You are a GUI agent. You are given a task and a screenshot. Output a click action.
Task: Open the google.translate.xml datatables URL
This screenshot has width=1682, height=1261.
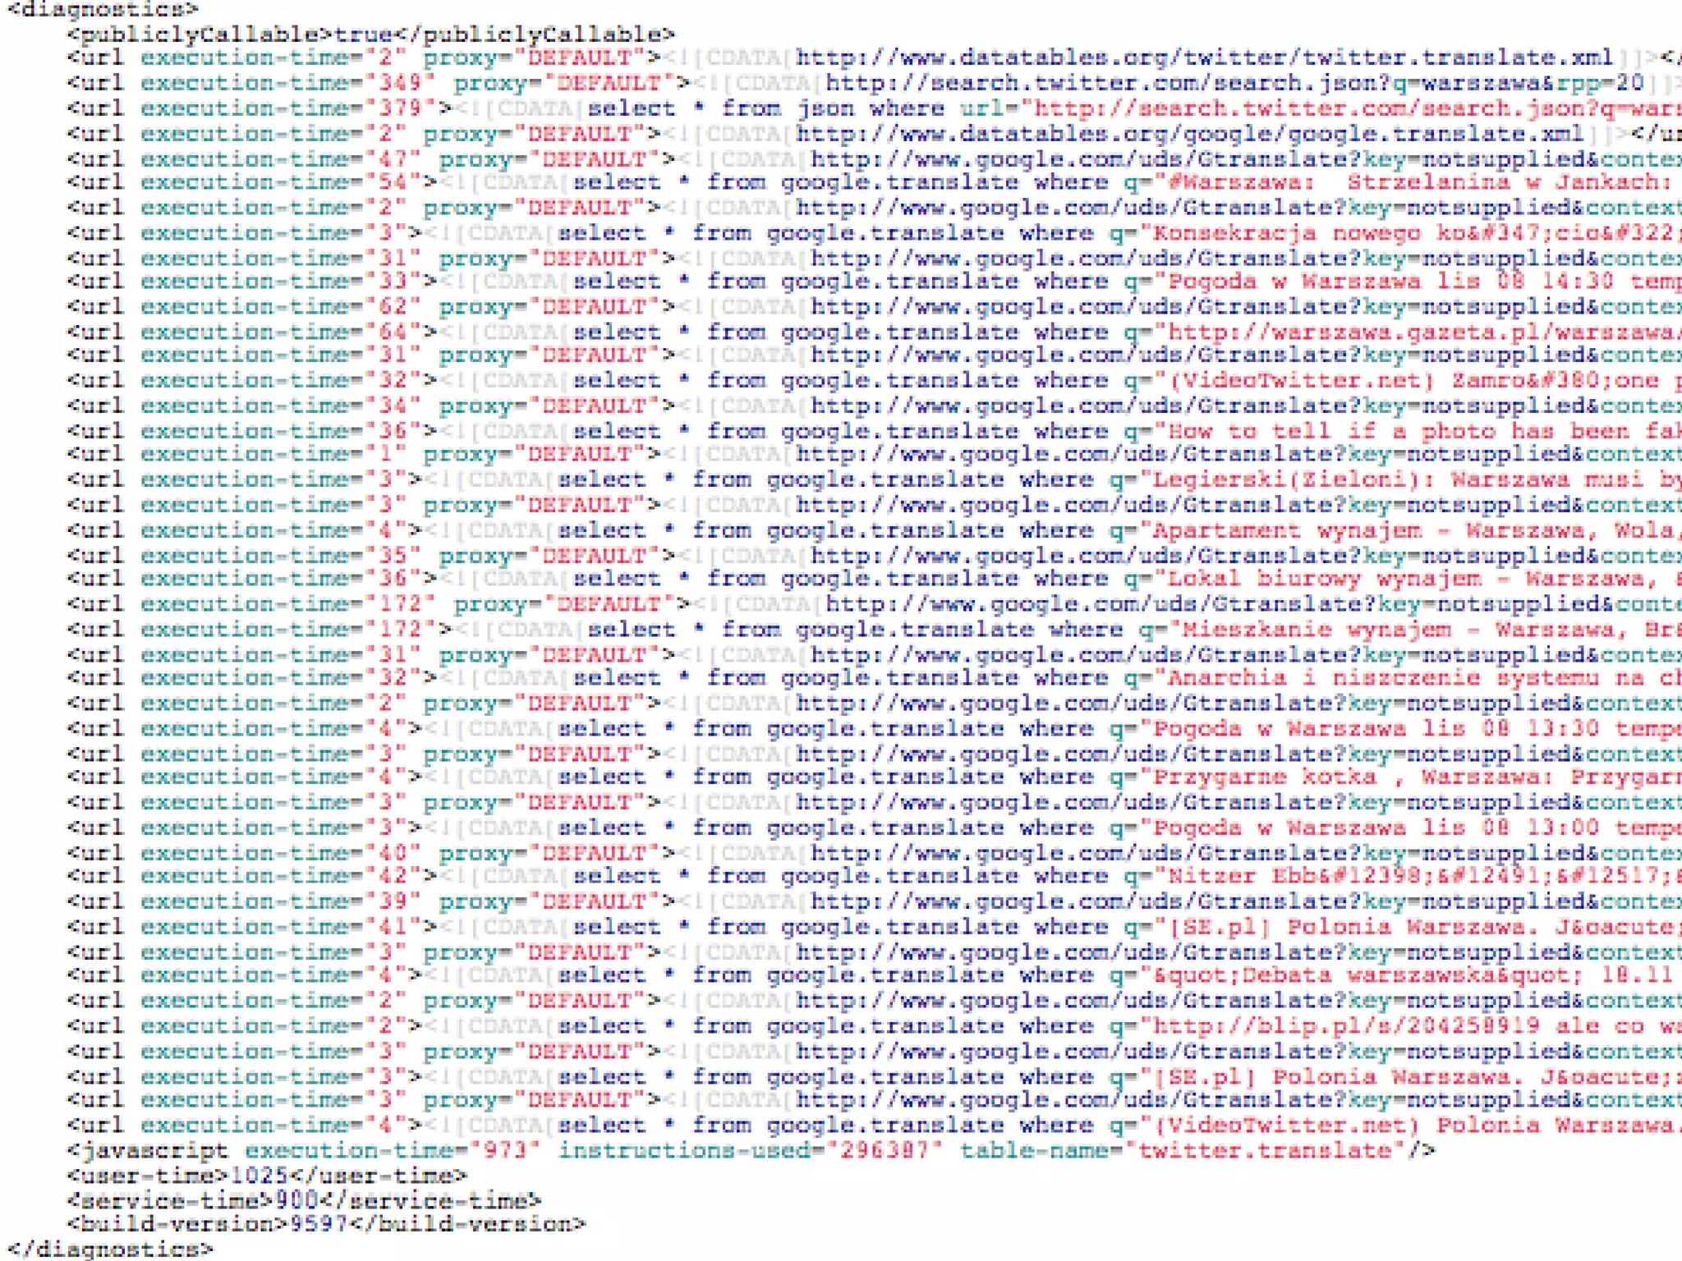[x=1189, y=134]
